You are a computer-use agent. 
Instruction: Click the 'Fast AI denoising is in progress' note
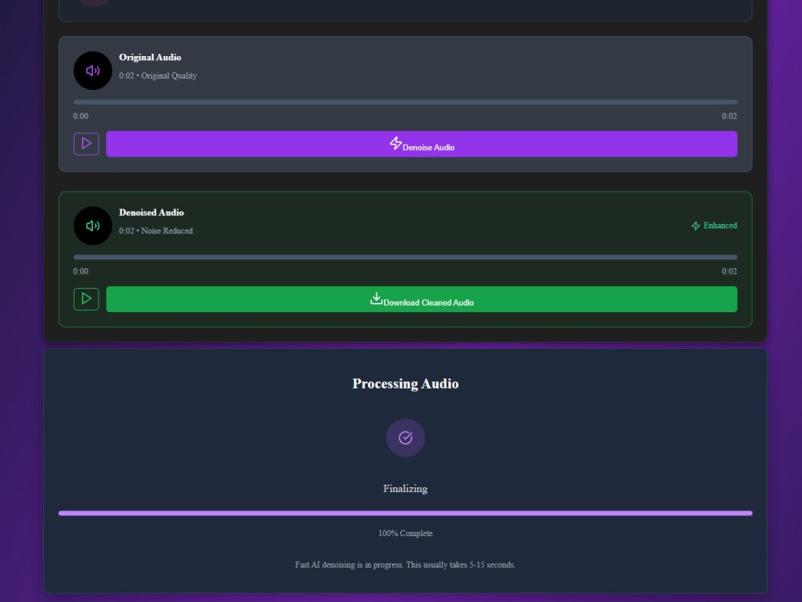pyautogui.click(x=405, y=564)
